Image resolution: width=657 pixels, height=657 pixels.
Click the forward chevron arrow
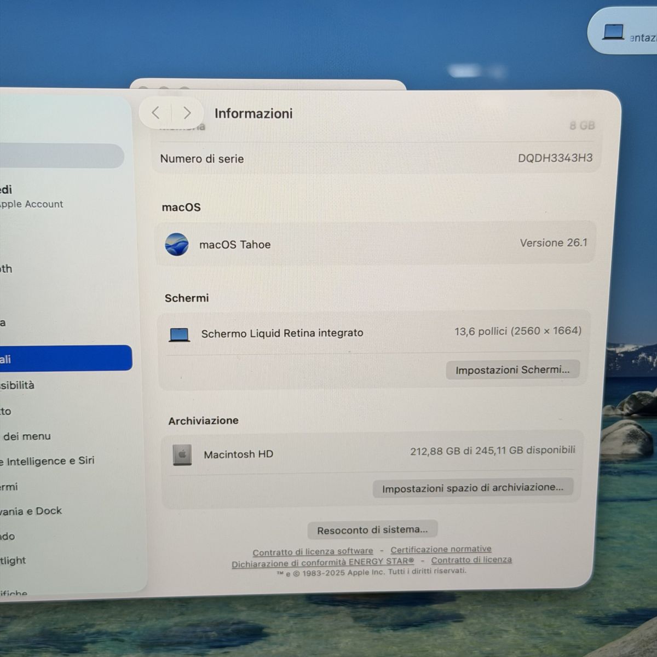click(x=187, y=113)
